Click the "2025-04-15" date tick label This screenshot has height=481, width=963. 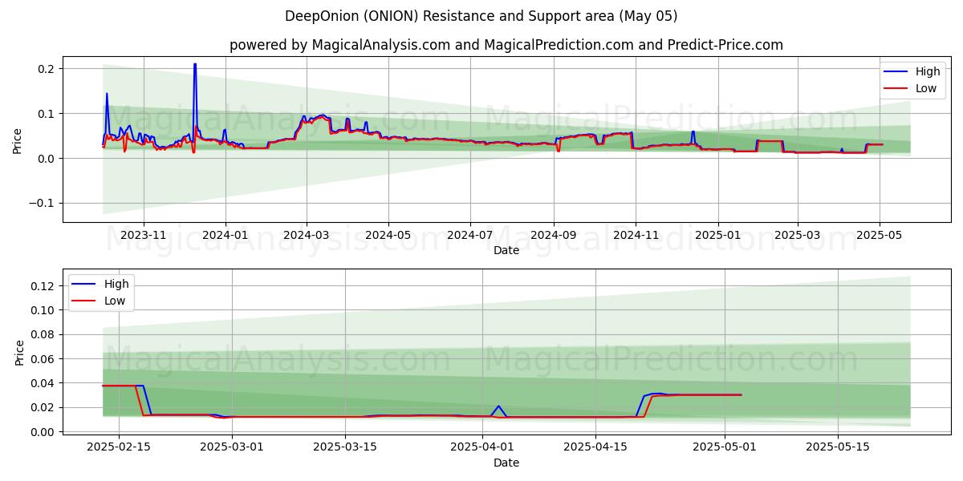(595, 447)
